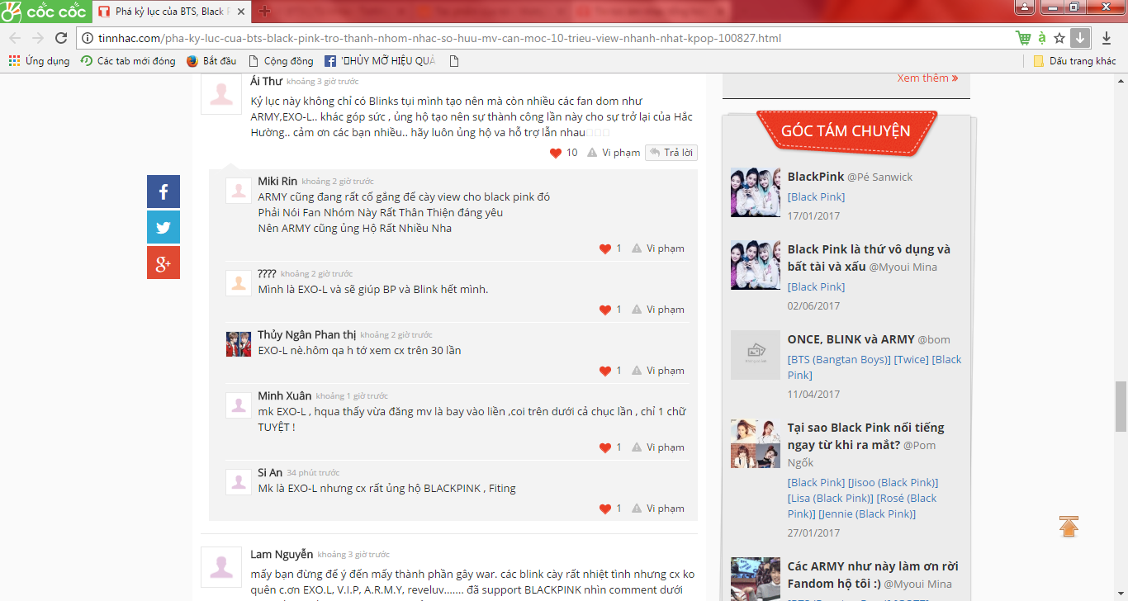Open placeholder thumbnail of ONCE, BLINK topic
The height and width of the screenshot is (601, 1128).
click(756, 355)
